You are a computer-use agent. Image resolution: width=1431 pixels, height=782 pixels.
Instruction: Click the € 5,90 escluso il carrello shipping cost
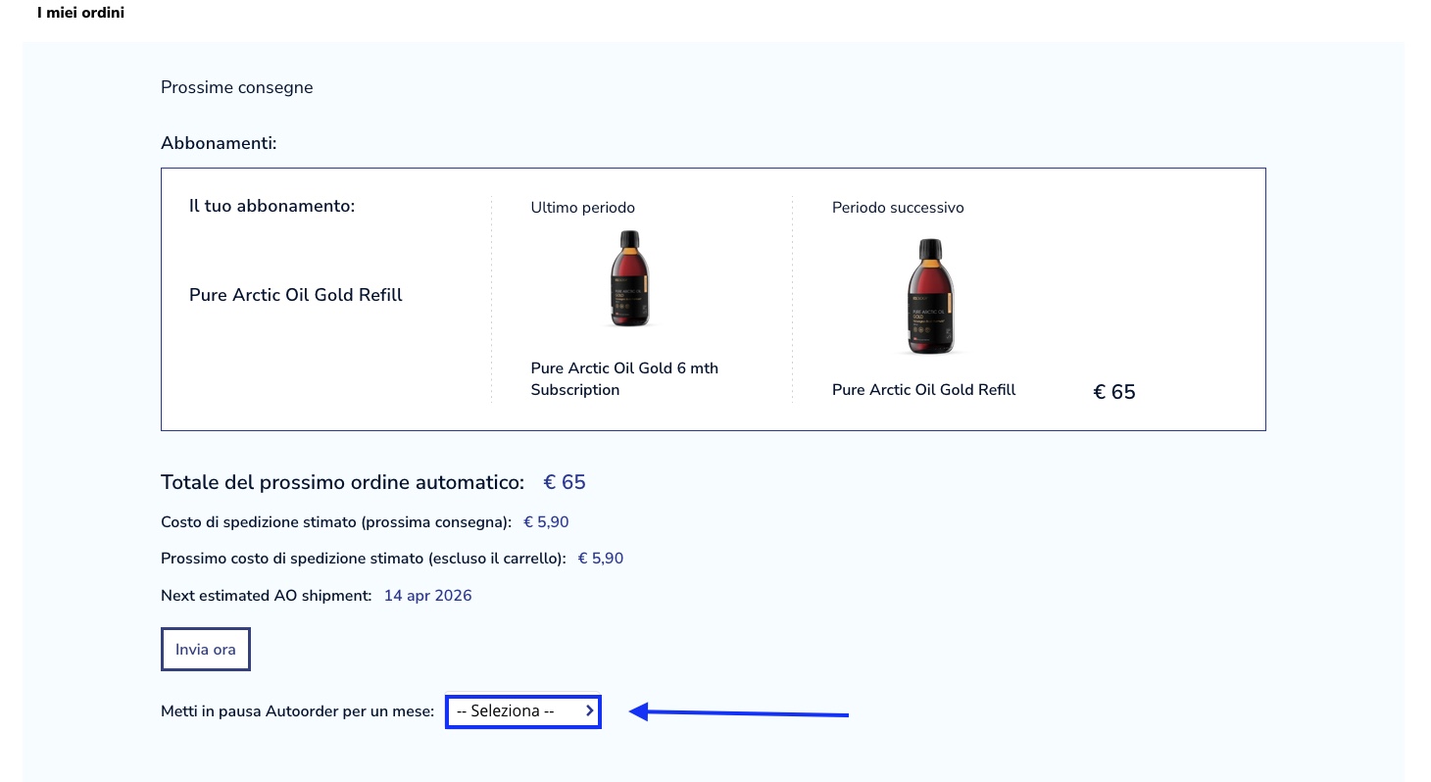(x=601, y=559)
